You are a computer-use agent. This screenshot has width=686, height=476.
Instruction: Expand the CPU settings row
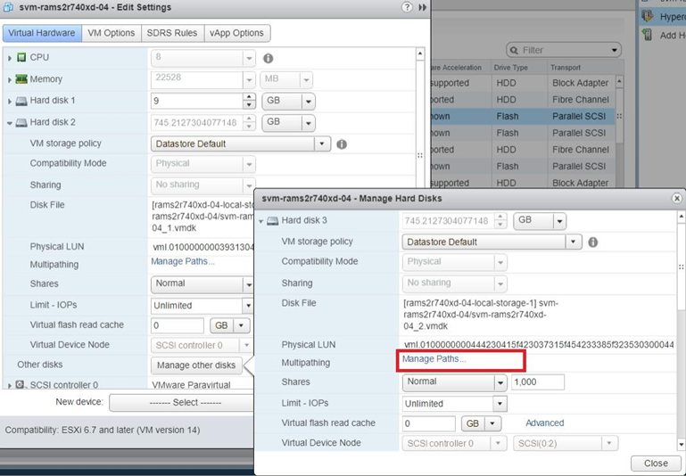[x=10, y=58]
